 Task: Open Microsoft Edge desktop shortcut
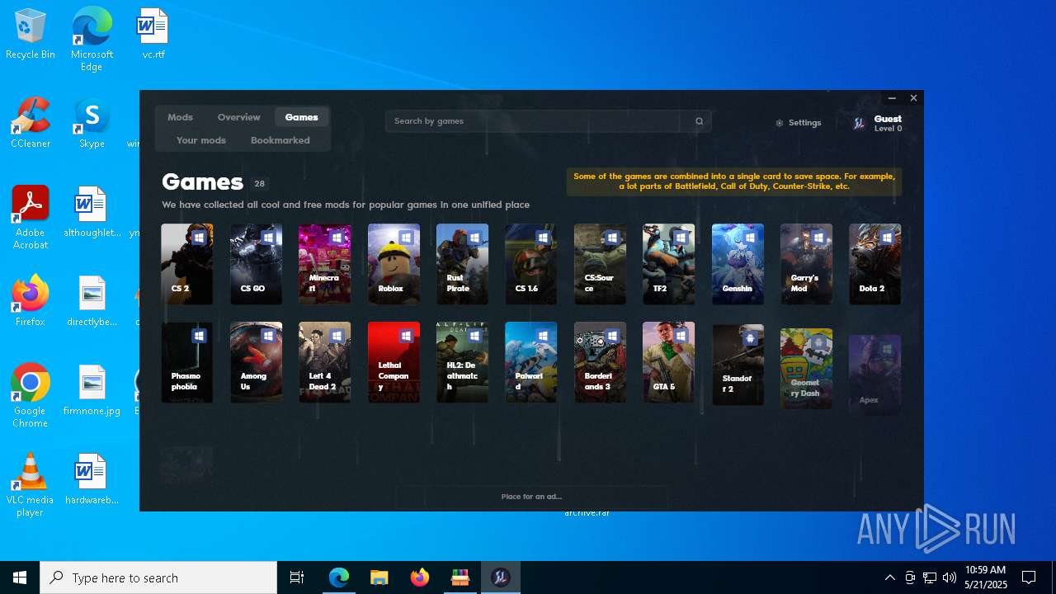92,40
